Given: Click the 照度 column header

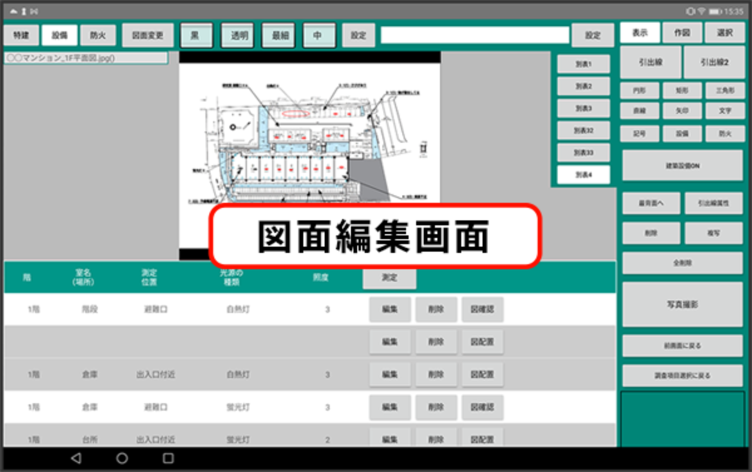Looking at the screenshot, I should click(320, 277).
